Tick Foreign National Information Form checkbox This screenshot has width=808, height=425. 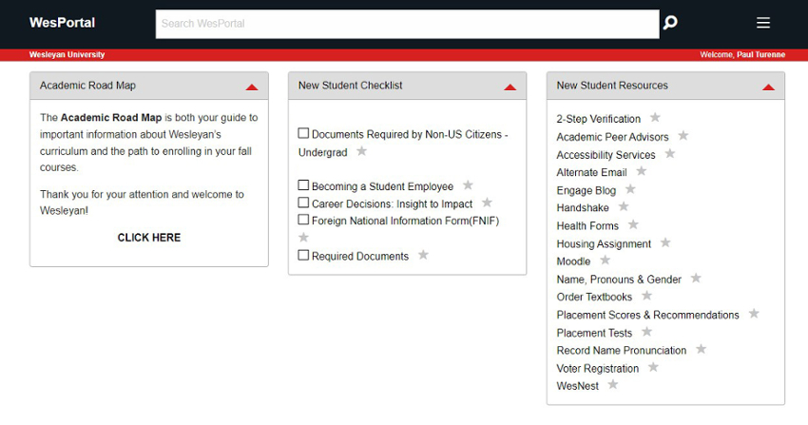(x=303, y=220)
